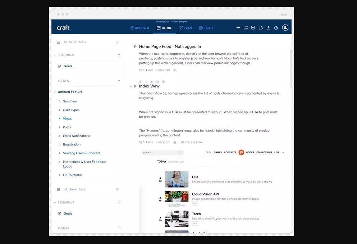Click the export share icon in header

click(x=269, y=28)
